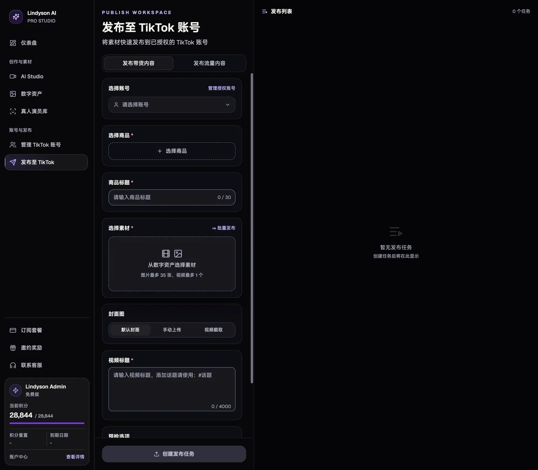Click the 0 个任务 counter text
538x470 pixels.
click(521, 11)
